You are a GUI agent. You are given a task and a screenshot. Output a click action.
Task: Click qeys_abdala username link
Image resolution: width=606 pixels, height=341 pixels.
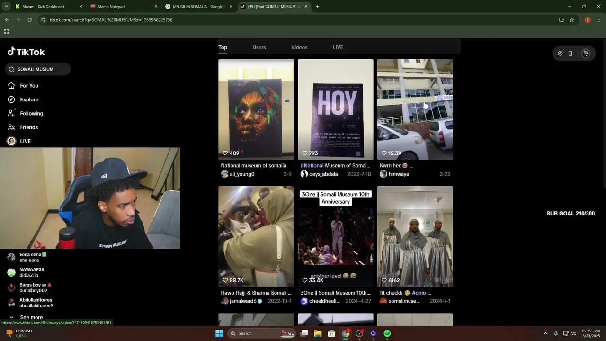(x=323, y=174)
